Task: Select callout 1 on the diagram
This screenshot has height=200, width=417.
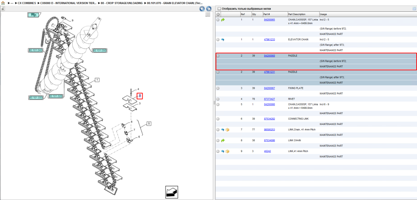Action: point(97,80)
